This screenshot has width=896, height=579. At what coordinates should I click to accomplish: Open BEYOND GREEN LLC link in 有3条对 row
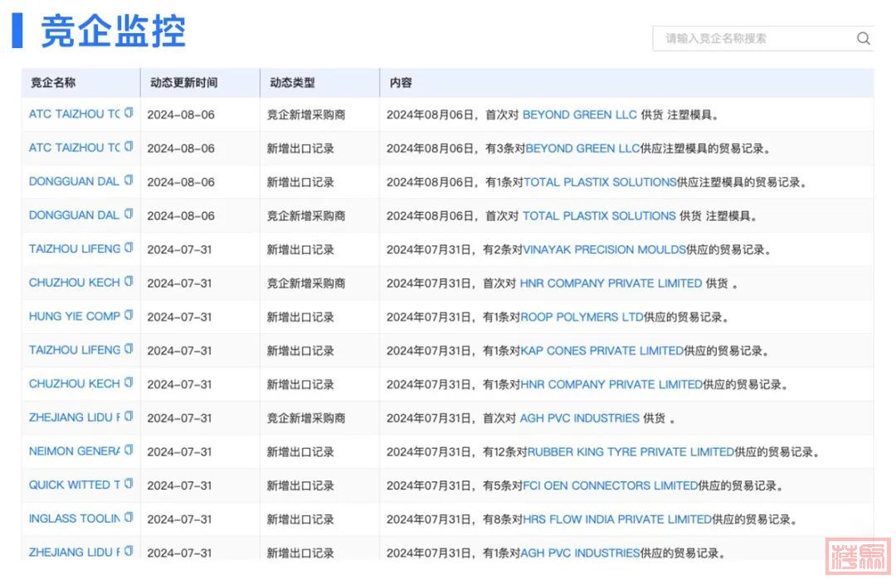coord(582,148)
